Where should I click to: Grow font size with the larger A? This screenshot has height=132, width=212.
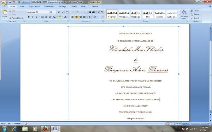pos(59,12)
